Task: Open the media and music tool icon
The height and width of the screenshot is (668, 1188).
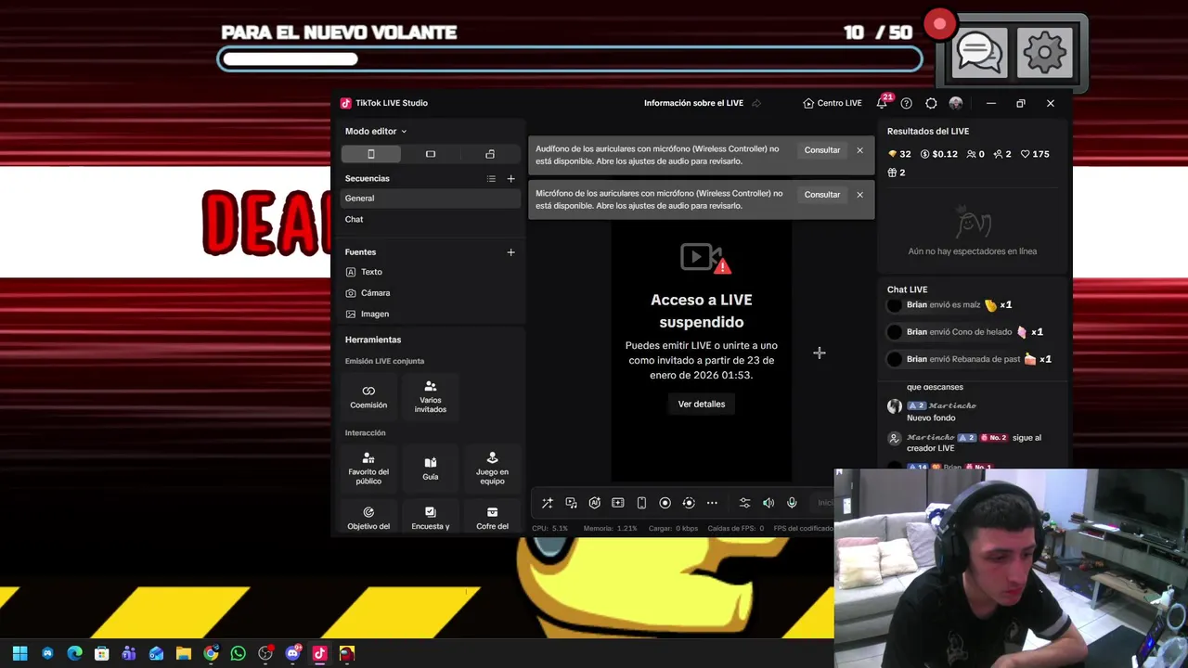Action: tap(571, 503)
